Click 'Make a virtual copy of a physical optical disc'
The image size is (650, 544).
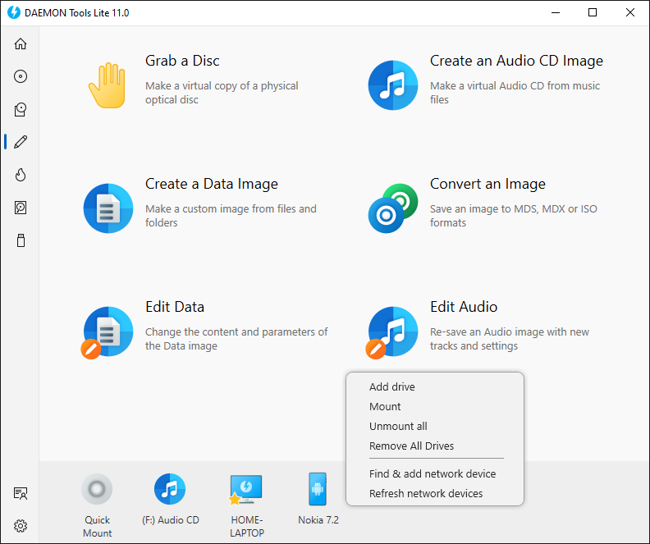[222, 93]
